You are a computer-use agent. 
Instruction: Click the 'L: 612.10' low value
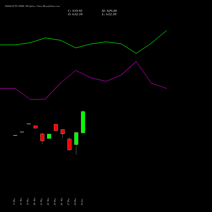(109, 14)
